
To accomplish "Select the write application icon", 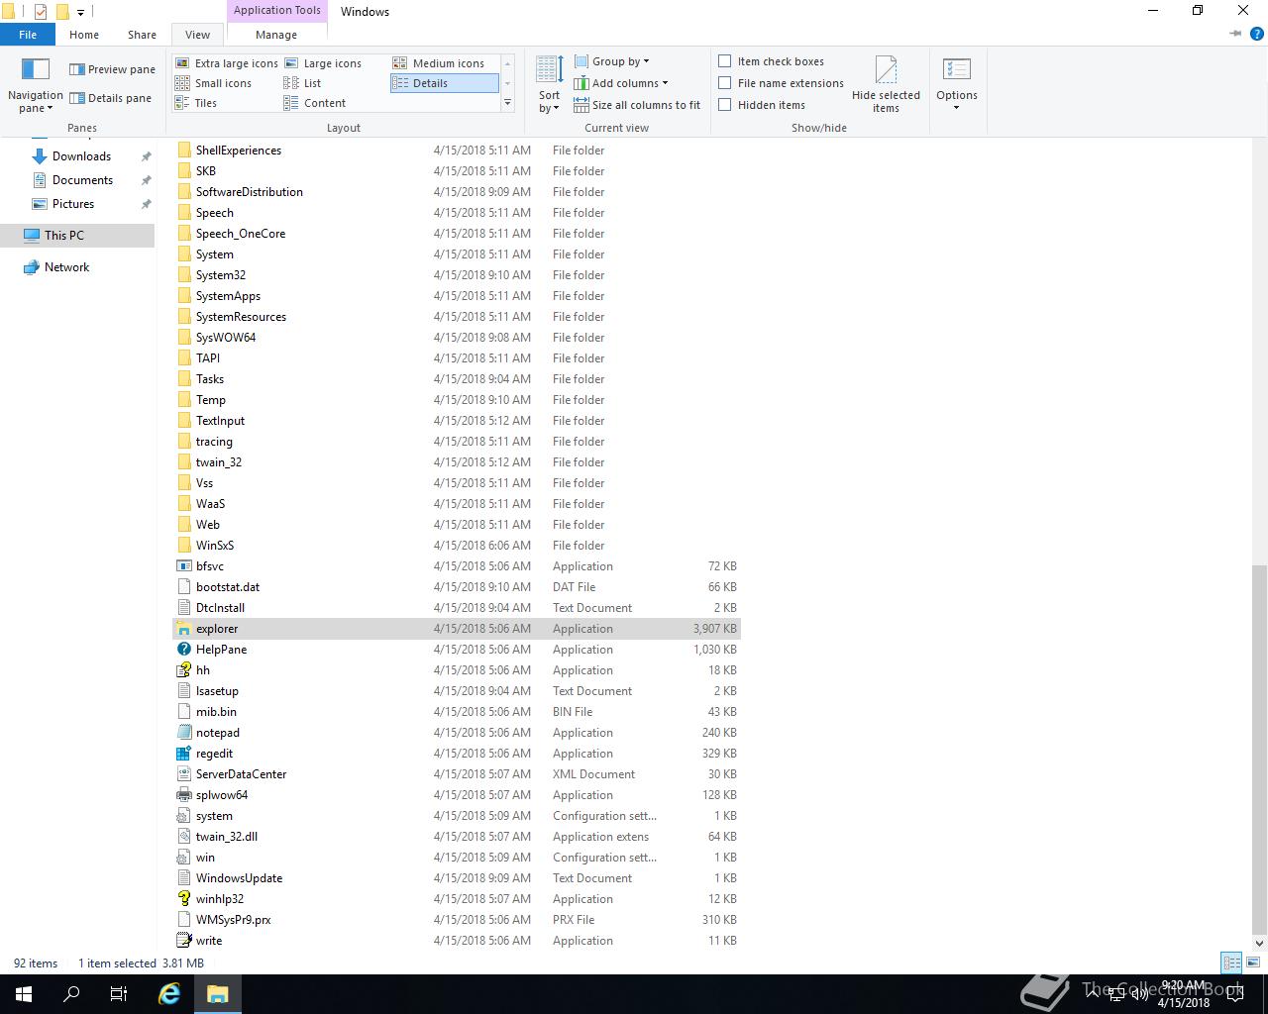I will pyautogui.click(x=183, y=941).
